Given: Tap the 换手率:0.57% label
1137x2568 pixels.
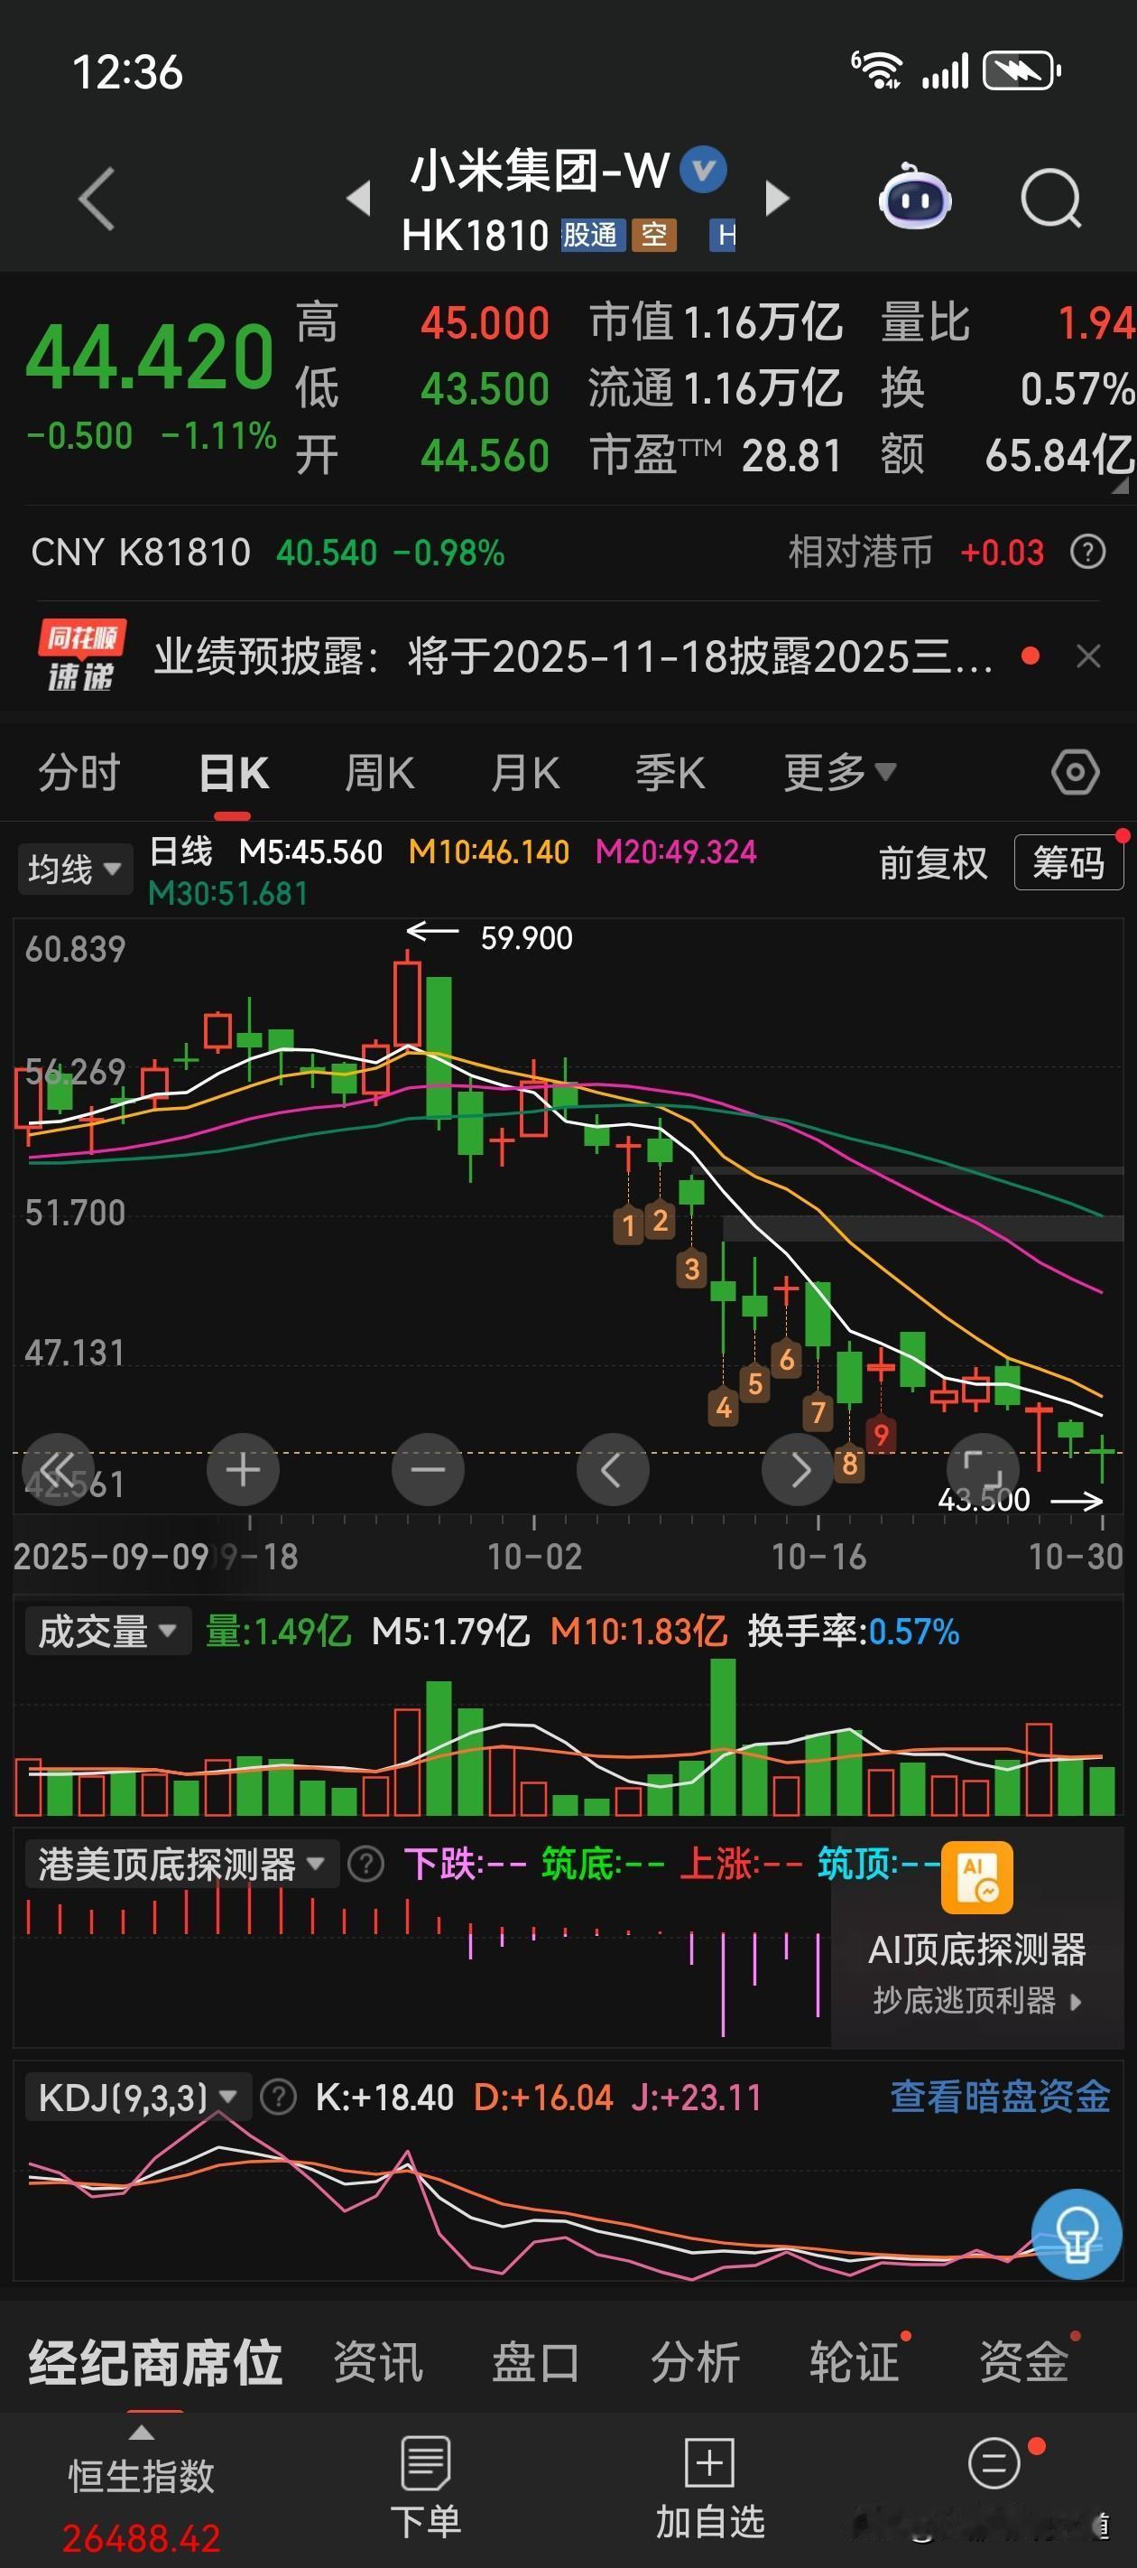Looking at the screenshot, I should pyautogui.click(x=853, y=1631).
